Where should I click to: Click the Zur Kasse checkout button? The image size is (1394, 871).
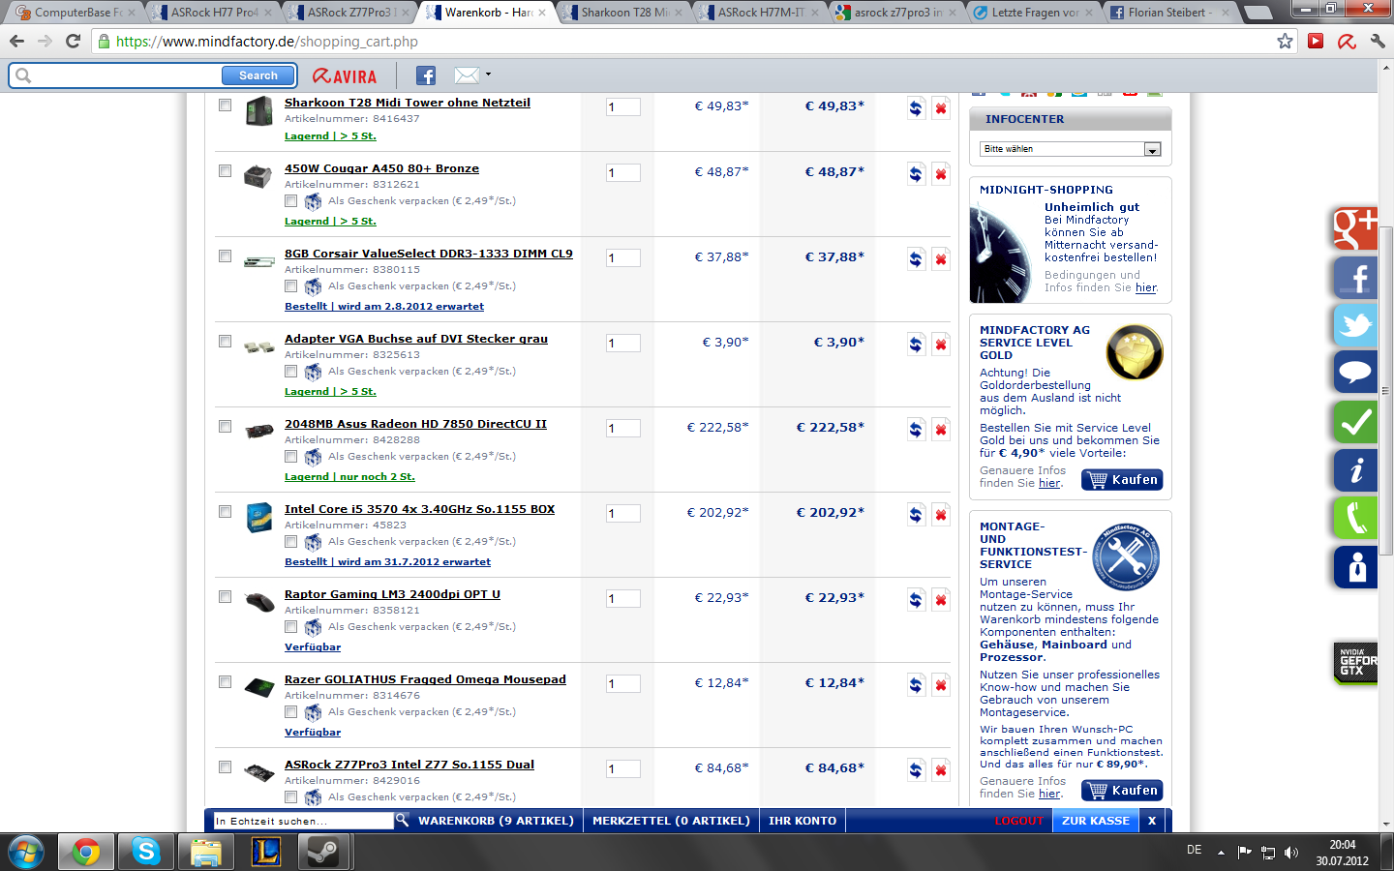1096,821
